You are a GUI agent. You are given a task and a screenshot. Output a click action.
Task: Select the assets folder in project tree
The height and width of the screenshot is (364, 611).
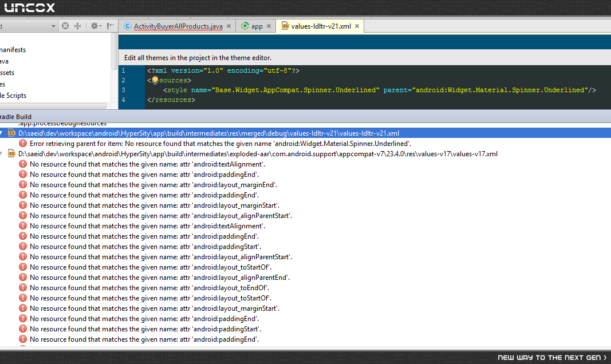[x=7, y=73]
